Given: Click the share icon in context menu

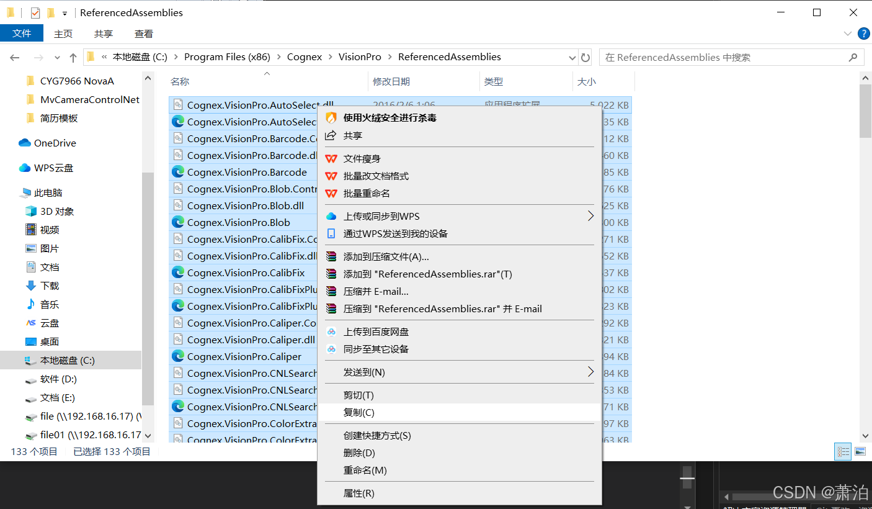Looking at the screenshot, I should click(x=331, y=135).
